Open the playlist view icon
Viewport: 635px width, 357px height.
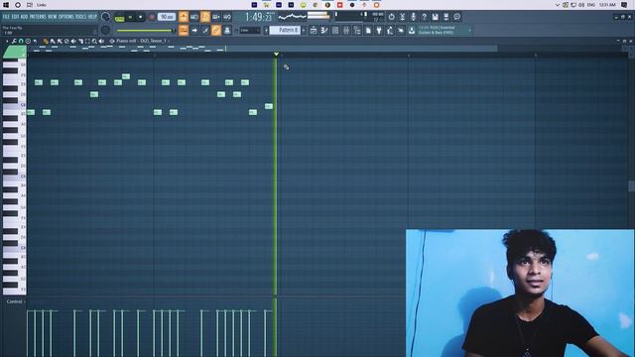(314, 31)
